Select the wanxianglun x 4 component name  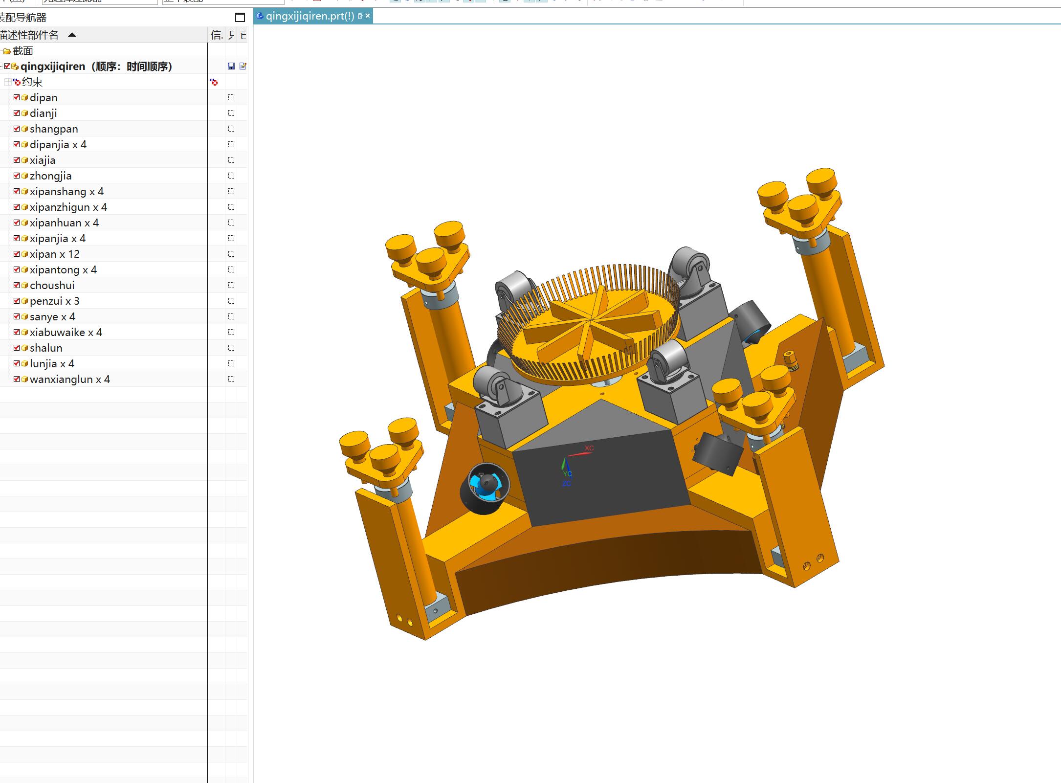[x=70, y=379]
